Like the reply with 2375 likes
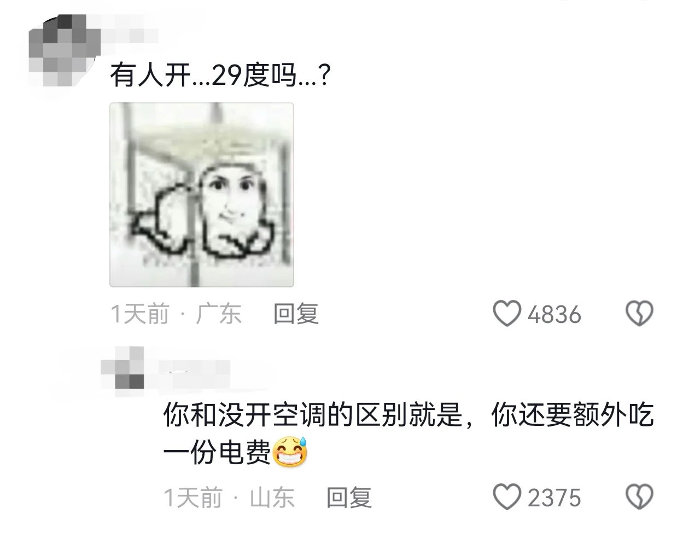The height and width of the screenshot is (537, 689). coord(507,498)
